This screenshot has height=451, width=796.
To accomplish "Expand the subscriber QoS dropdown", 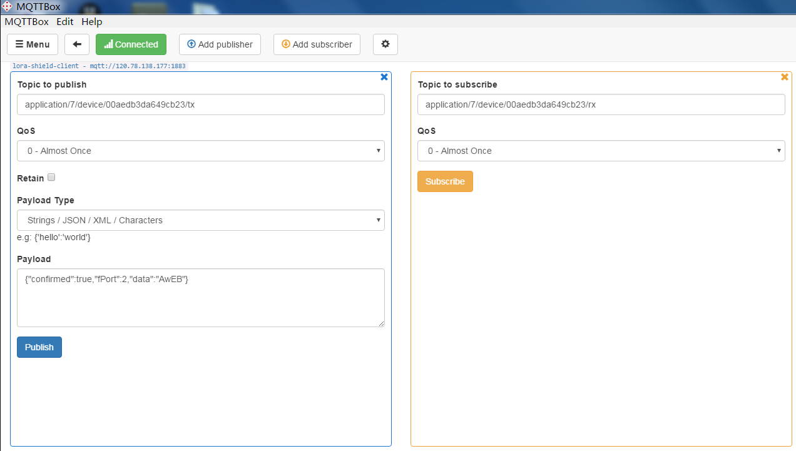I will point(601,151).
